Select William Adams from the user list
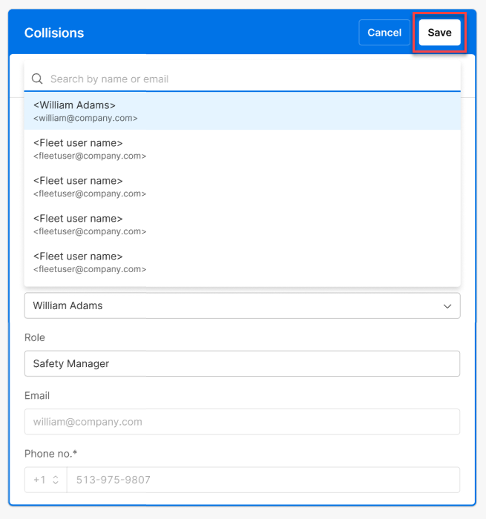Viewport: 486px width, 519px height. coord(74,105)
